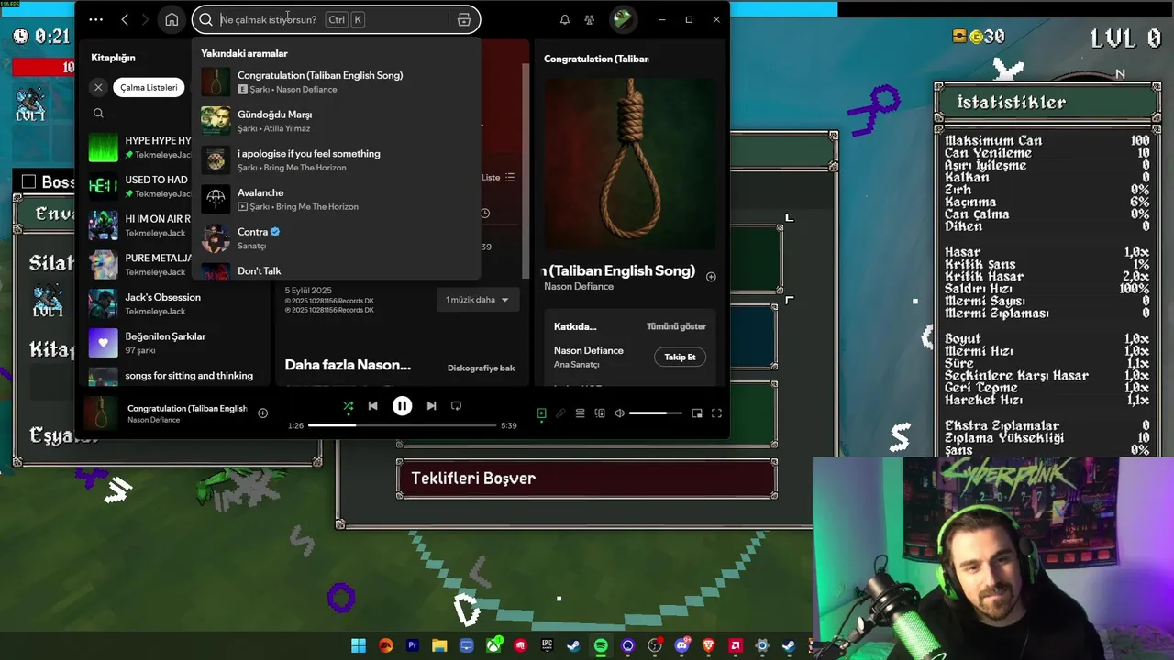Open Brave browser from the taskbar

point(708,645)
